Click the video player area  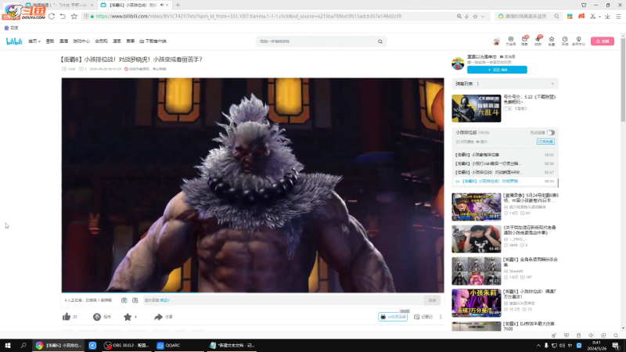click(253, 185)
